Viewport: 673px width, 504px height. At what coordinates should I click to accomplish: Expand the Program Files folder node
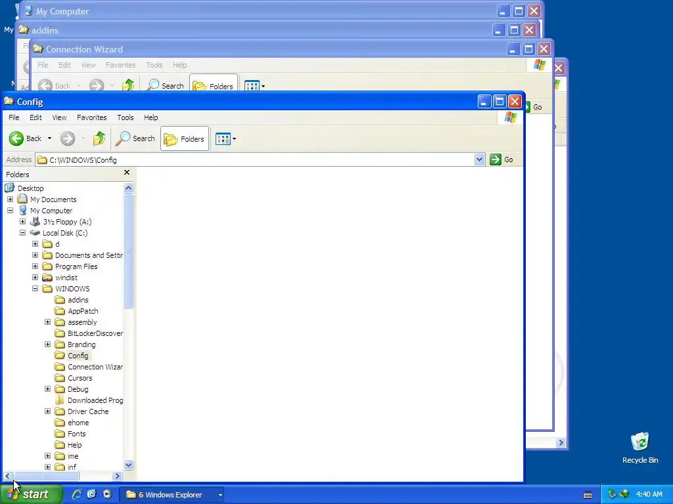[35, 266]
